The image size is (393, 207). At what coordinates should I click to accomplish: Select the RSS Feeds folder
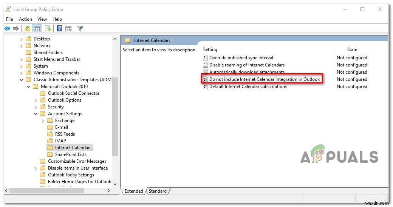tap(65, 134)
